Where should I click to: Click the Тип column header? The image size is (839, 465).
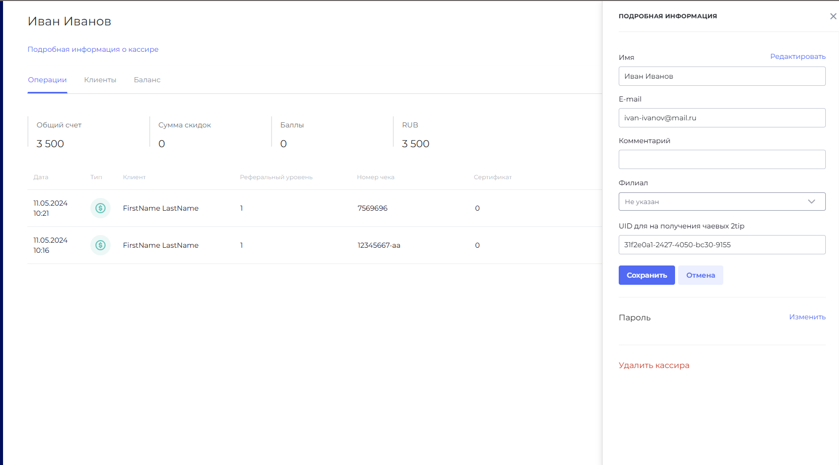tap(96, 177)
